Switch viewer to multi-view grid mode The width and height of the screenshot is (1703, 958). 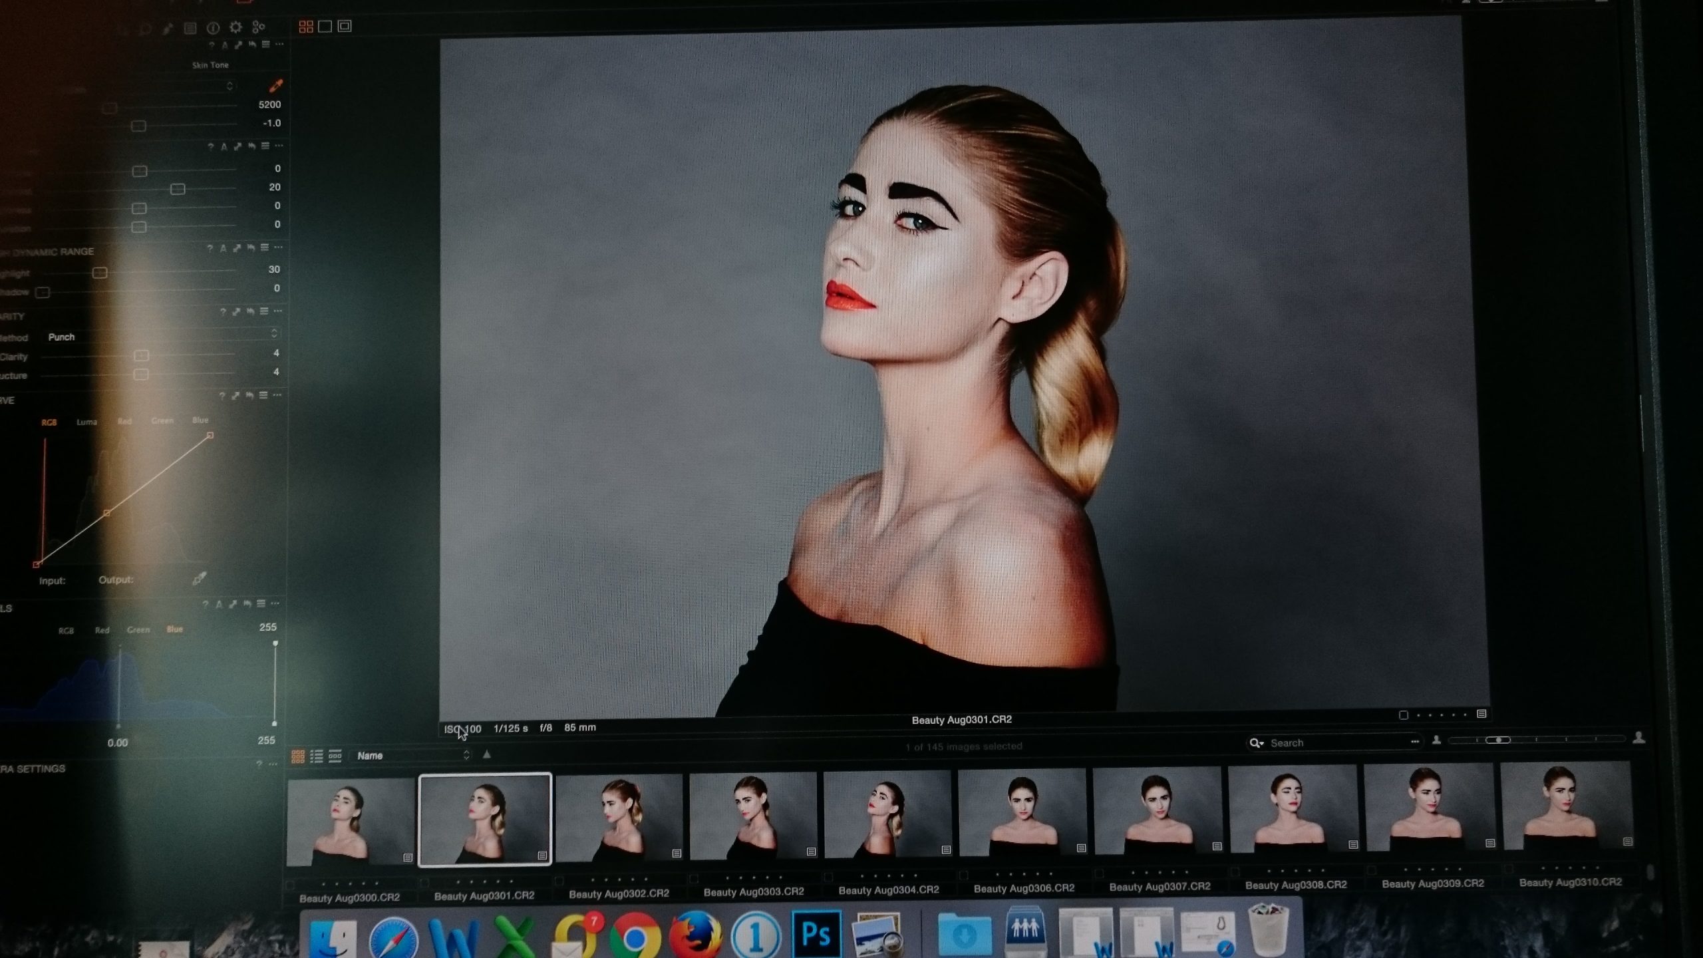[x=306, y=27]
